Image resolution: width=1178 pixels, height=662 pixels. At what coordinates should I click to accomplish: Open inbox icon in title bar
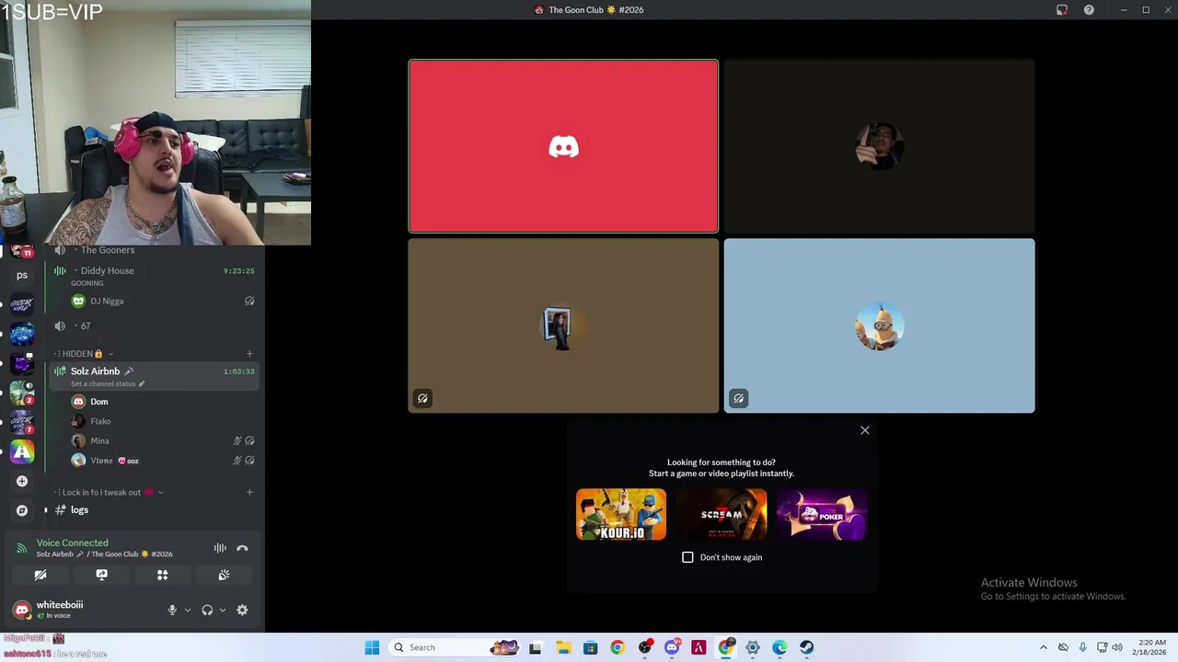click(1062, 10)
